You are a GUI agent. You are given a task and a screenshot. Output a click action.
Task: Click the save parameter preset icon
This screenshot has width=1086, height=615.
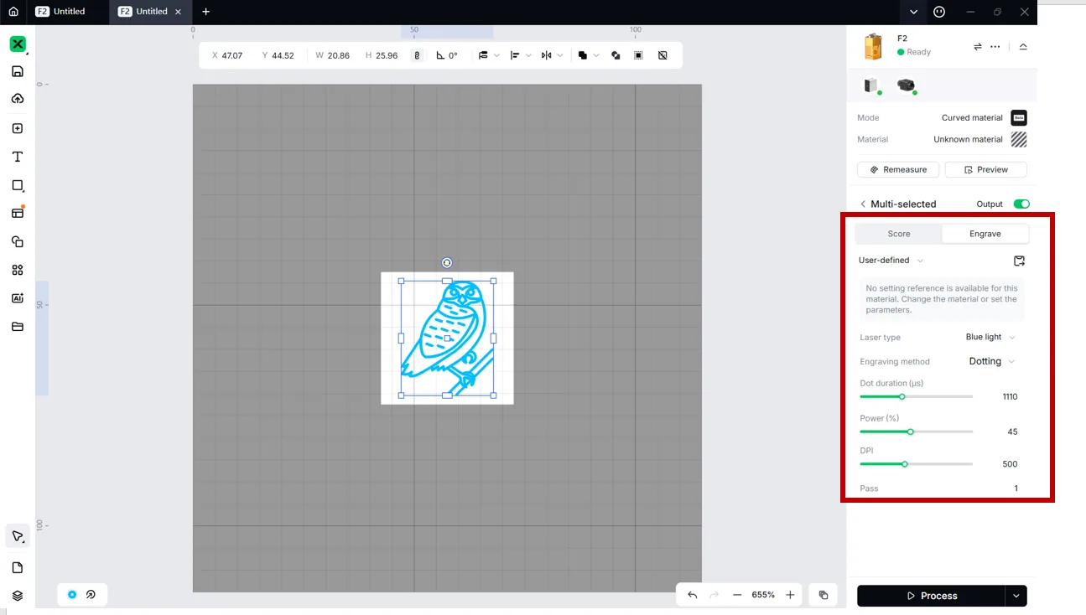pyautogui.click(x=1019, y=261)
